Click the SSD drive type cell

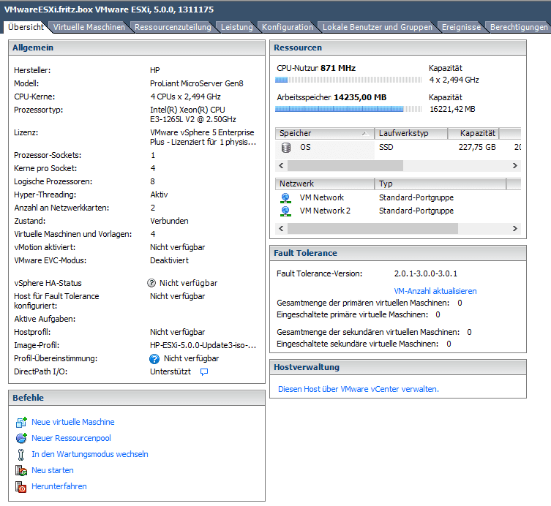pos(386,148)
